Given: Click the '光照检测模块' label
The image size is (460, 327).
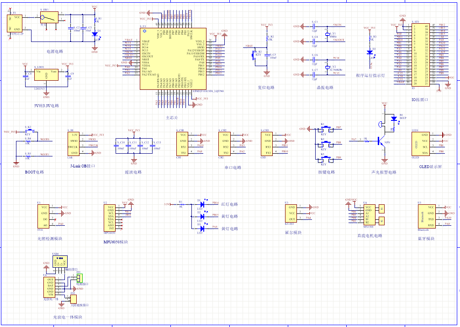Looking at the screenshot, I should pyautogui.click(x=50, y=239).
